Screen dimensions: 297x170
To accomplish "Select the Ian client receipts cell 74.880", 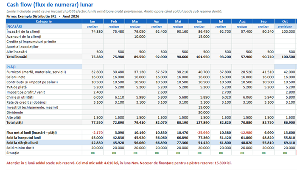I will (92, 31).
